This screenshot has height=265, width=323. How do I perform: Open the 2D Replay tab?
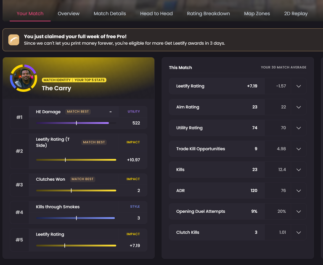(x=296, y=13)
